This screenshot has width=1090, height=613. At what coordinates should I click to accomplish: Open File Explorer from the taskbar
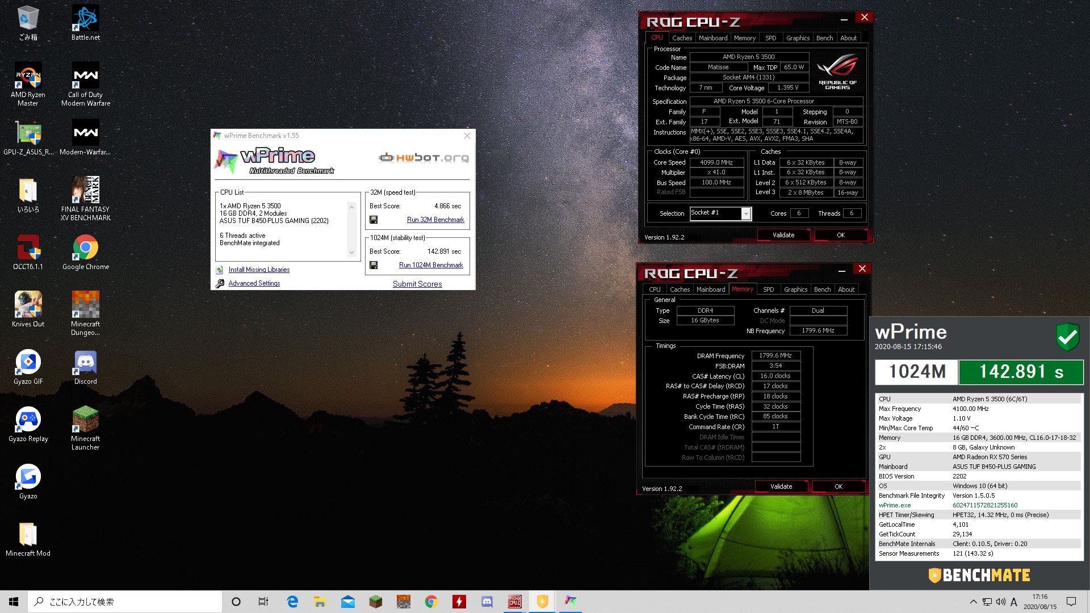[320, 602]
